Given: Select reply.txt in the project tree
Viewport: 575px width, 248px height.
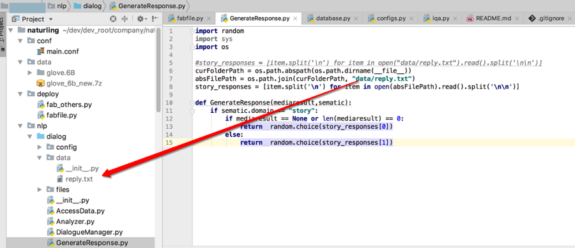Looking at the screenshot, I should click(75, 179).
